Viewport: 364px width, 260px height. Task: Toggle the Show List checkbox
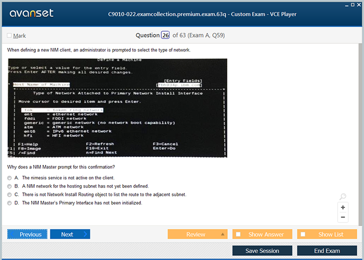coord(303,235)
